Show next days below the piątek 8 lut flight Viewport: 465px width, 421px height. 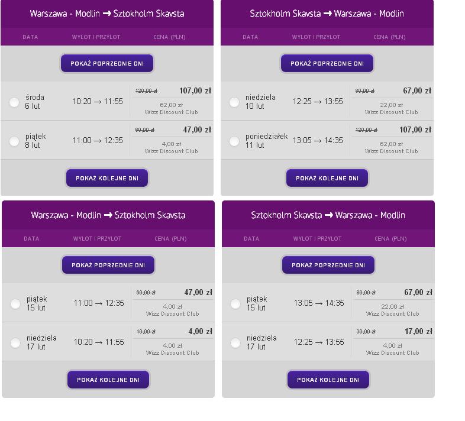107,178
